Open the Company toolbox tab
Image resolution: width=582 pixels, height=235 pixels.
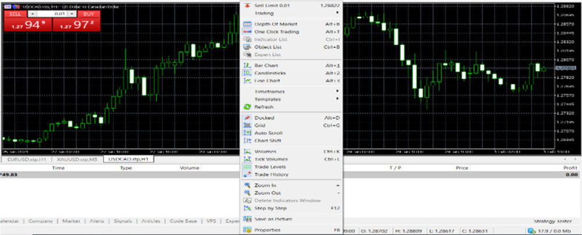(41, 221)
